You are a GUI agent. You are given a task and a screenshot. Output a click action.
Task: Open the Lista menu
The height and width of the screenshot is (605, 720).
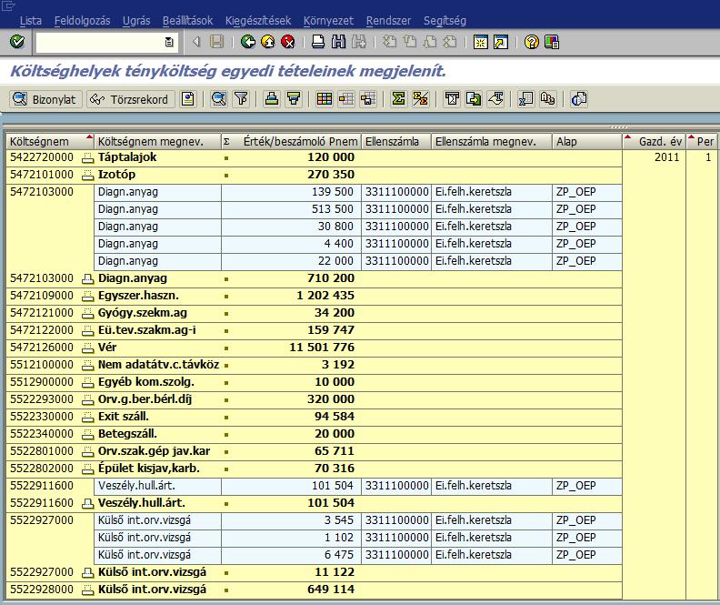tap(30, 21)
